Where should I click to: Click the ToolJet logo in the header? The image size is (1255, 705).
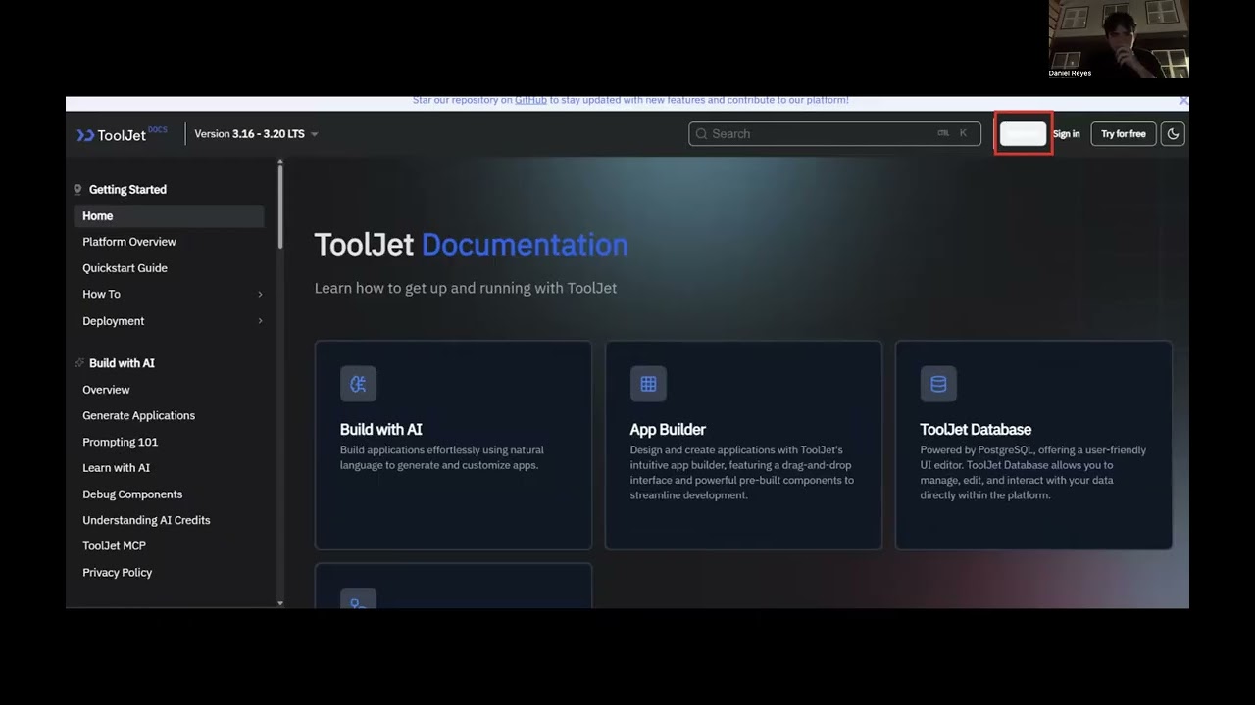[122, 134]
